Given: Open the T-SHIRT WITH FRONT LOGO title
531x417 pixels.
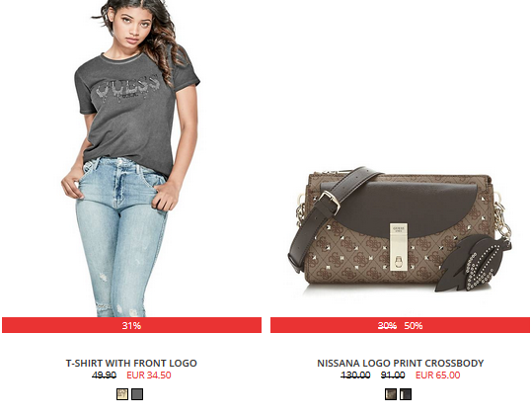Looking at the screenshot, I should (x=131, y=363).
